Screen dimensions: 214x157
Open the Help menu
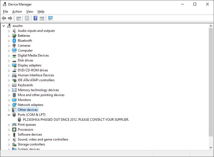pos(41,12)
